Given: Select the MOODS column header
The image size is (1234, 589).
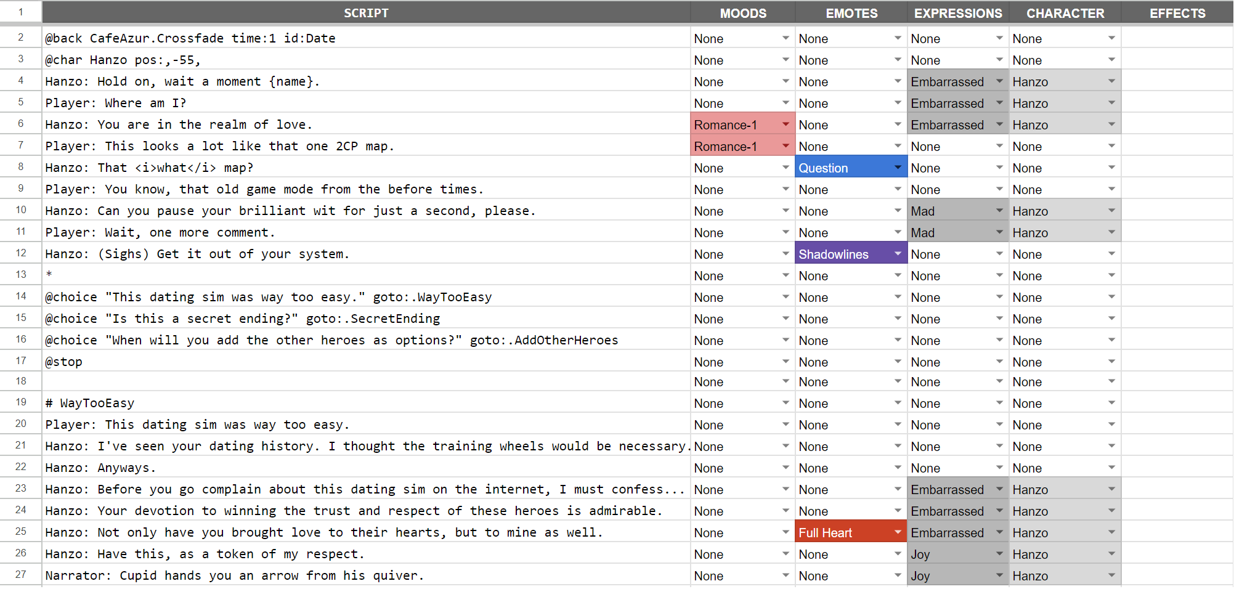Looking at the screenshot, I should click(x=743, y=13).
